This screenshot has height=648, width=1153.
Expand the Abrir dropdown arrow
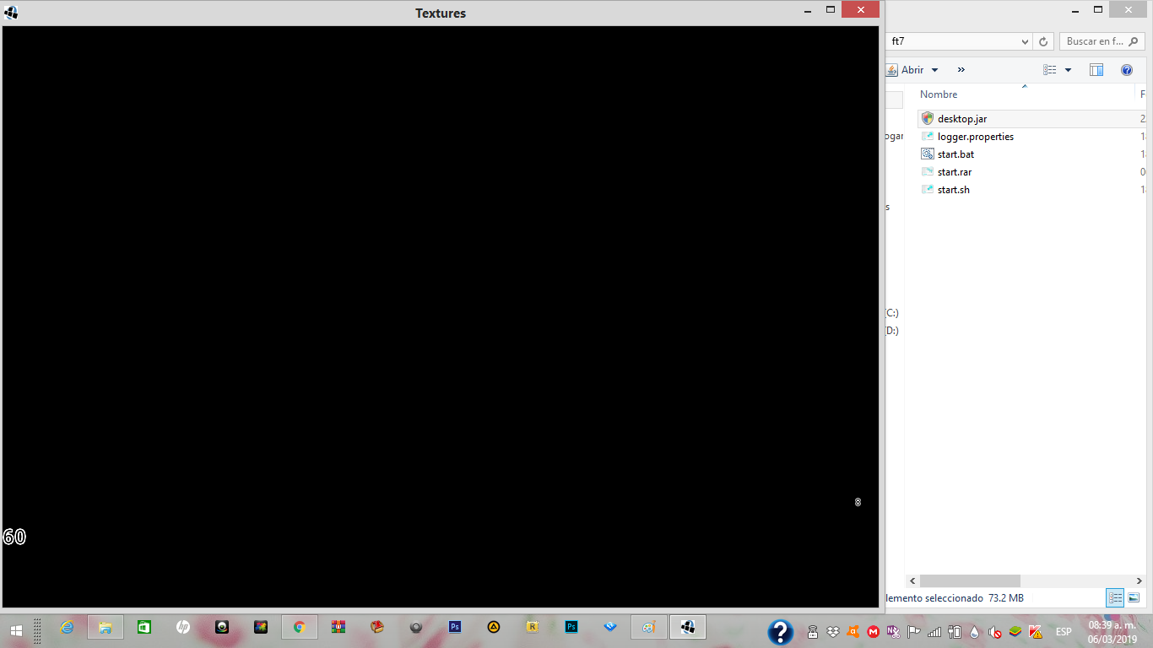pyautogui.click(x=934, y=70)
